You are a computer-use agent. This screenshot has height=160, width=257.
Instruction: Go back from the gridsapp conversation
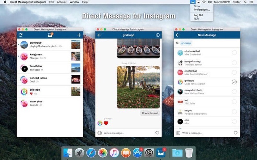coord(100,35)
